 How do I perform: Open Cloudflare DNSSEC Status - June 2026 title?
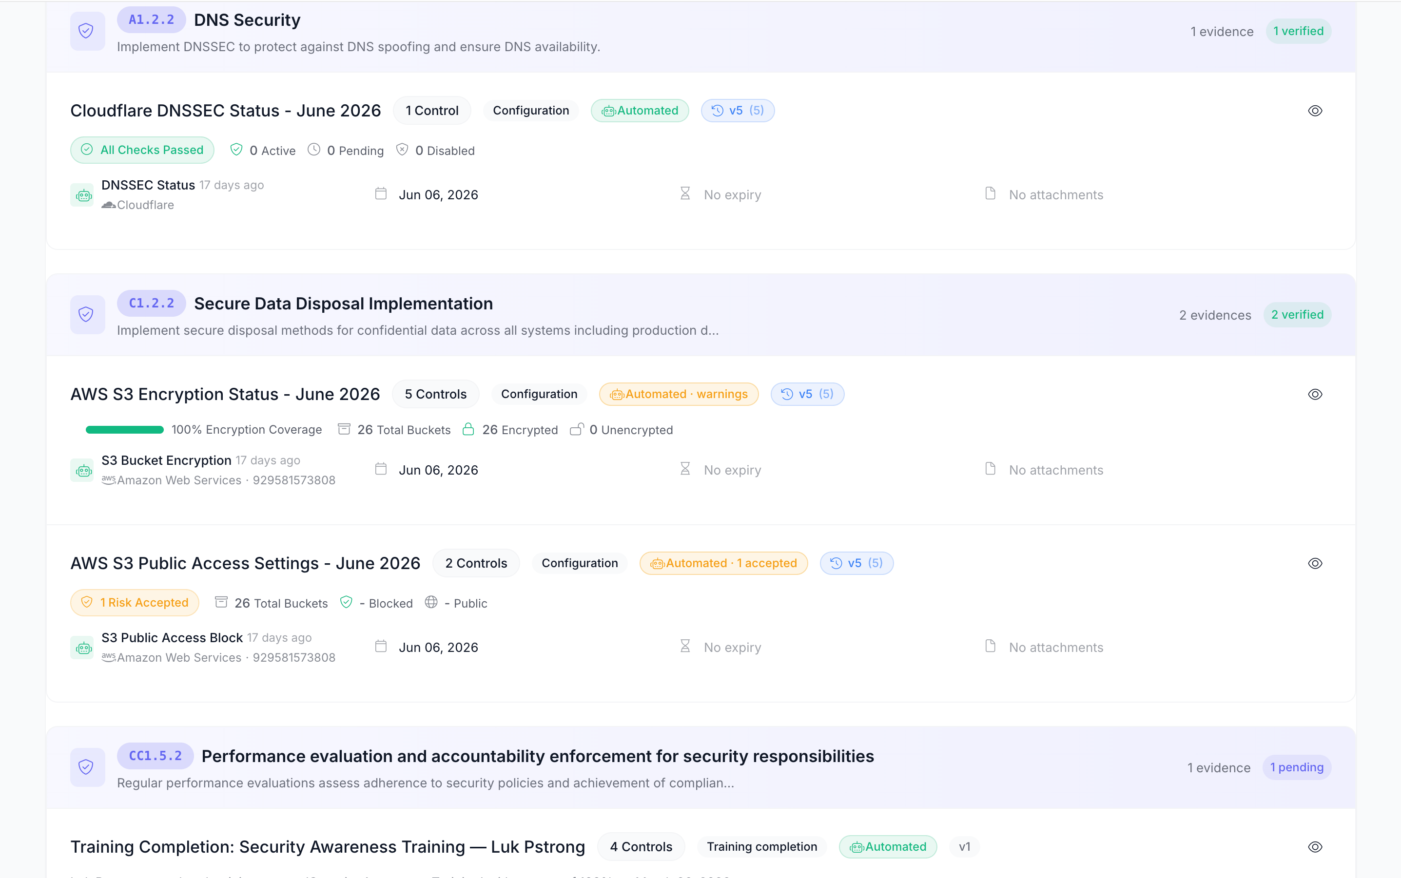225,111
